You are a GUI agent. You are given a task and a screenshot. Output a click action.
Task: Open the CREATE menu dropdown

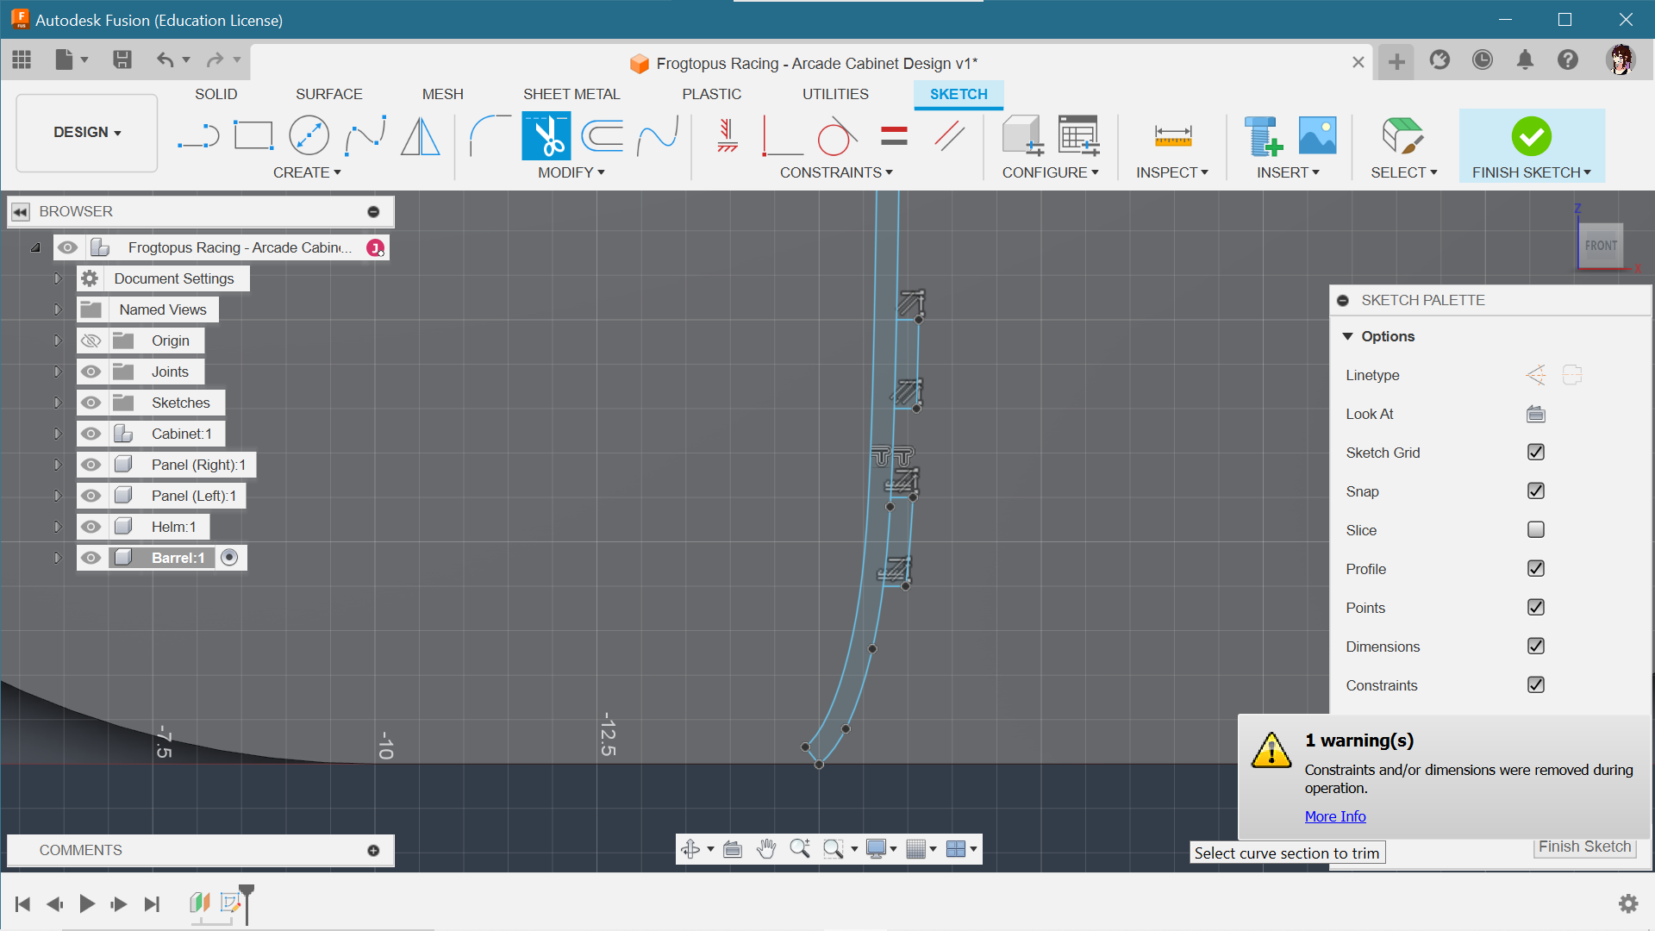click(x=307, y=172)
